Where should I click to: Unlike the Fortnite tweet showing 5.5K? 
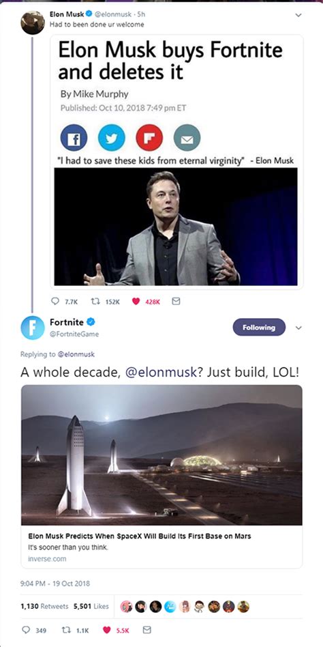coord(107,630)
